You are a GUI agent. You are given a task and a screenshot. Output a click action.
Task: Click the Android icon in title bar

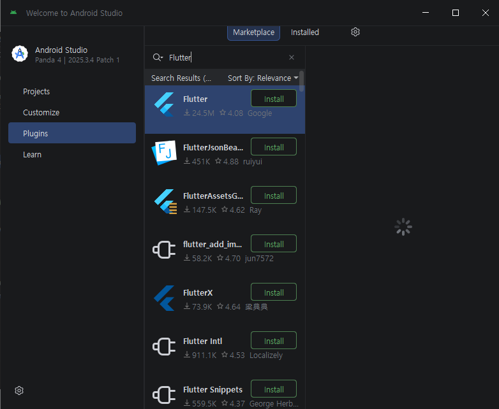[x=13, y=13]
